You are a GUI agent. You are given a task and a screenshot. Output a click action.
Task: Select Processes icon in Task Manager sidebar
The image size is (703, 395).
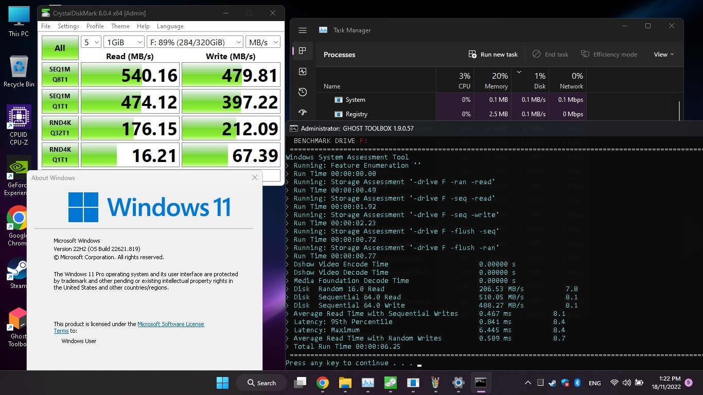point(303,50)
